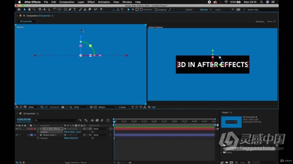Open the 100% magnification dropdown
Image resolution: width=293 pixels, height=164 pixels.
[33, 107]
